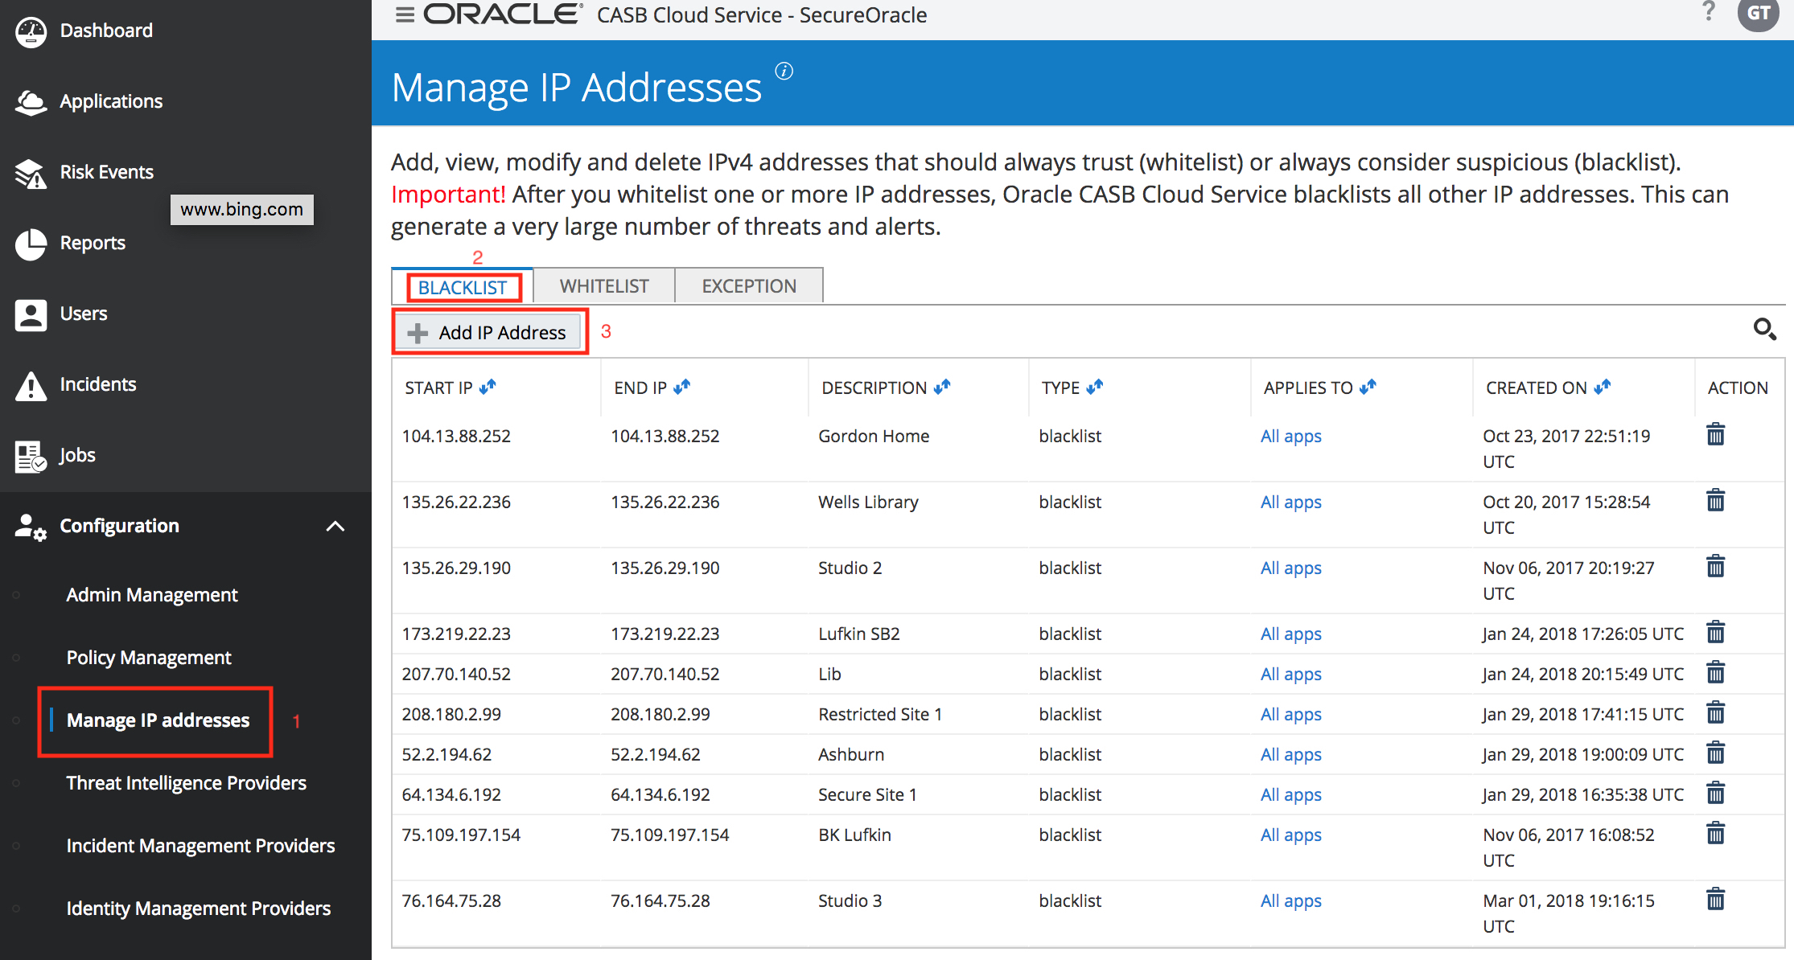Viewport: 1794px width, 960px height.
Task: Sort the table by DESCRIPTION
Action: 942,388
